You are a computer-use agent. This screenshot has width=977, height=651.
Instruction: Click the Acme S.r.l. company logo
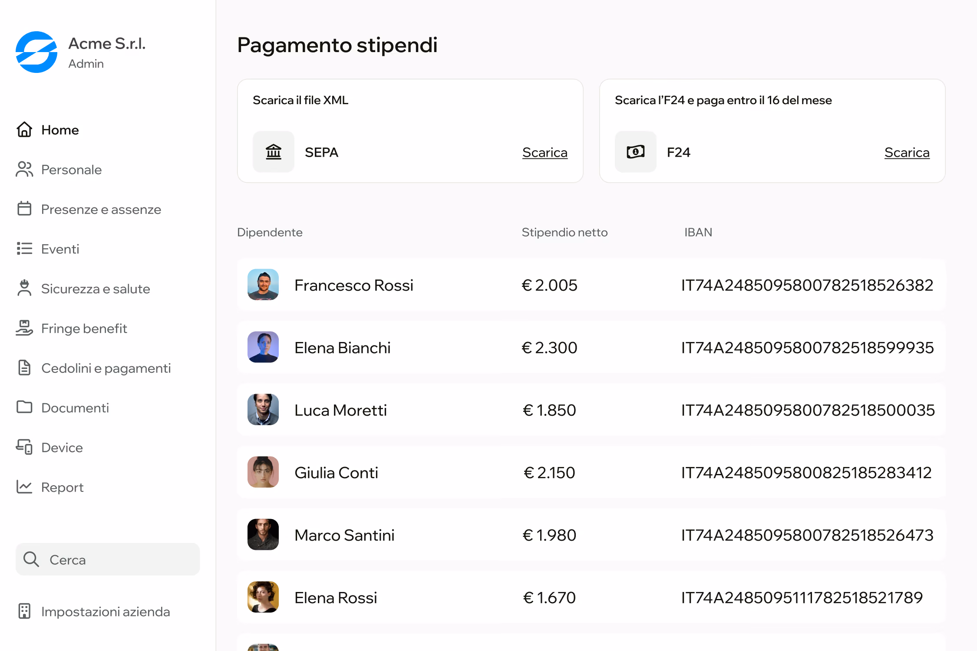point(36,52)
